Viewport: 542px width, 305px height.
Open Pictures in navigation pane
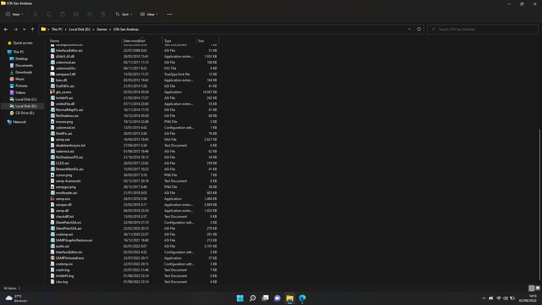coord(21,86)
